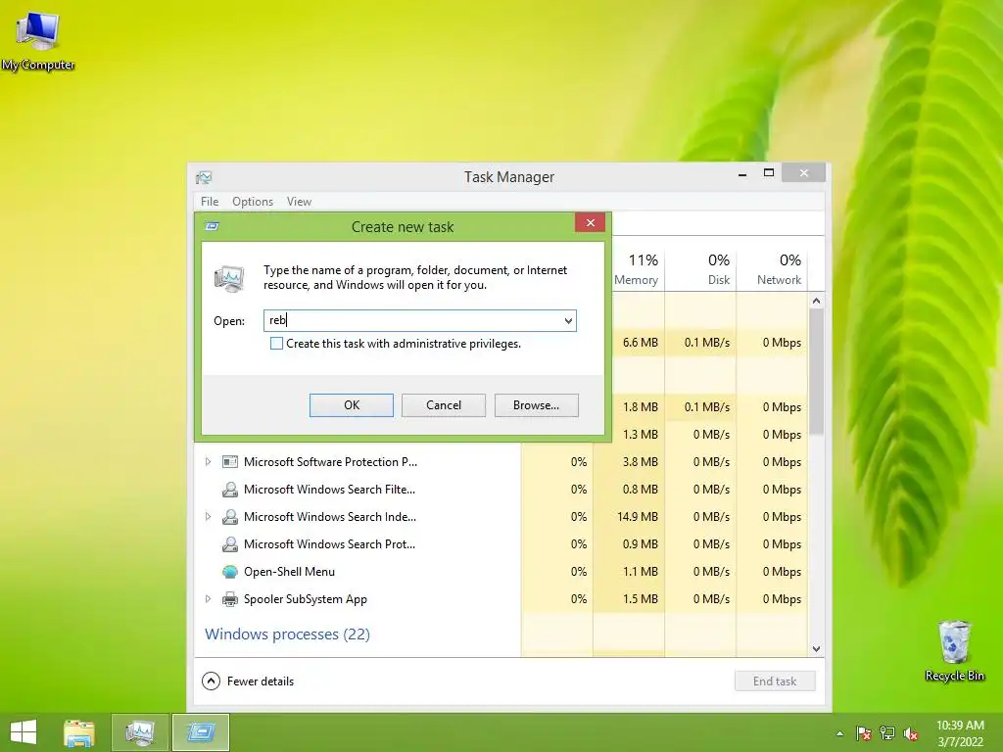The width and height of the screenshot is (1003, 752).
Task: Enable Create this task with administrative privileges
Action: click(276, 344)
